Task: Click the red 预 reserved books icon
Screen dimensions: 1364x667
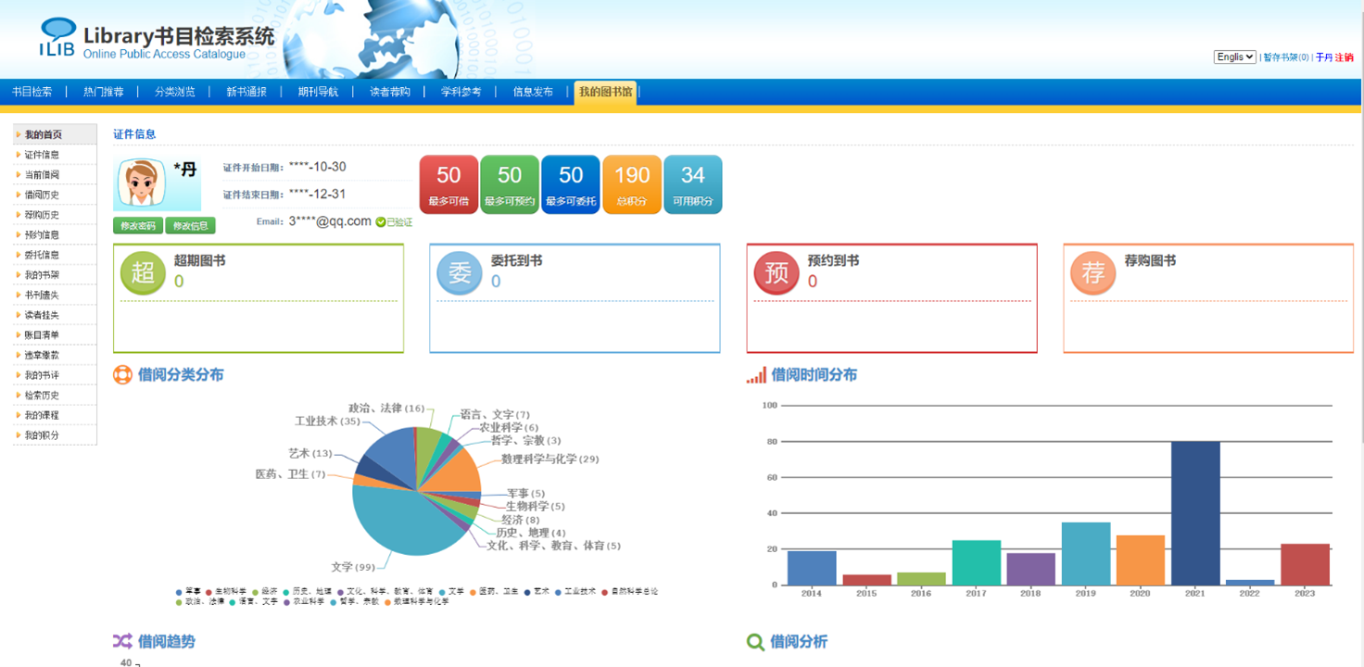Action: pyautogui.click(x=777, y=272)
